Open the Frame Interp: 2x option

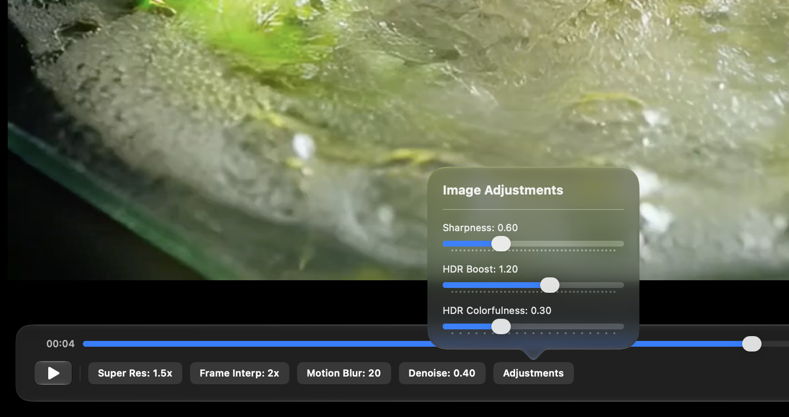(x=239, y=373)
